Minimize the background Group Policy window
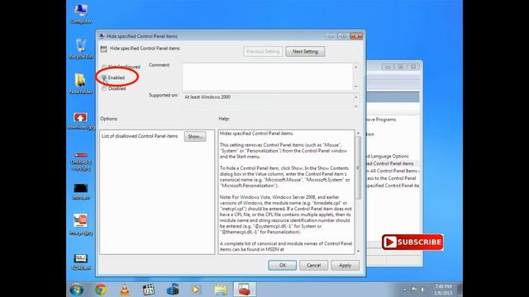The image size is (529, 297). [x=388, y=67]
